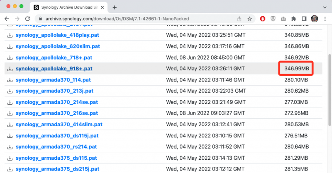Click the site lock security icon
332x173 pixels.
40,19
